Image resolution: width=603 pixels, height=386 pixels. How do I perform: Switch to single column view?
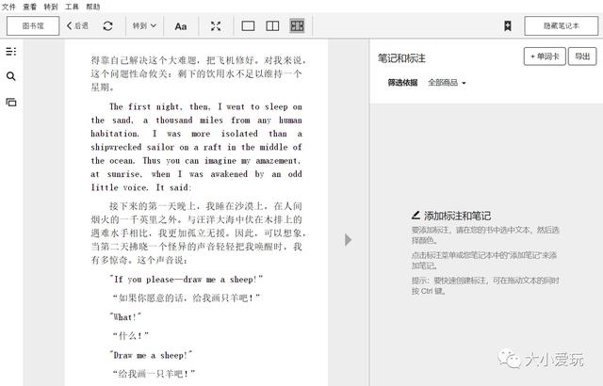[248, 26]
